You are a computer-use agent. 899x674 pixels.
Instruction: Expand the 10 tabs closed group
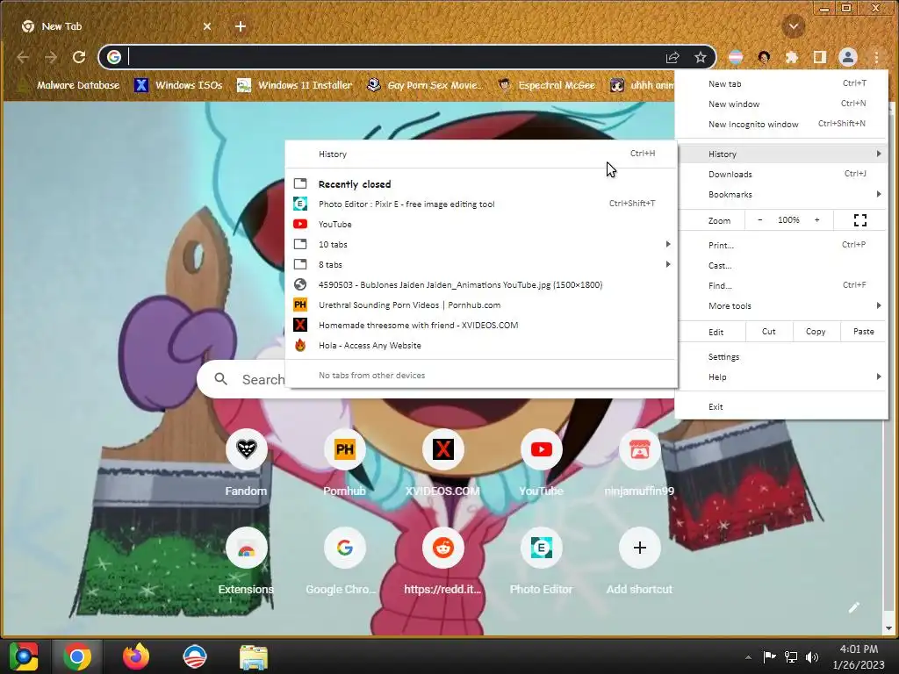click(x=481, y=244)
